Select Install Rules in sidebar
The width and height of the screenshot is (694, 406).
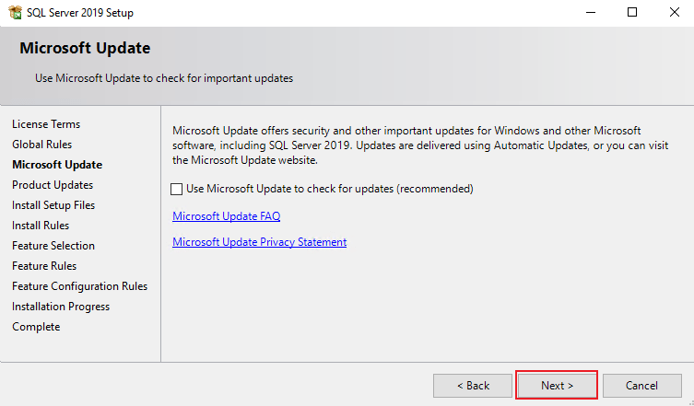41,226
